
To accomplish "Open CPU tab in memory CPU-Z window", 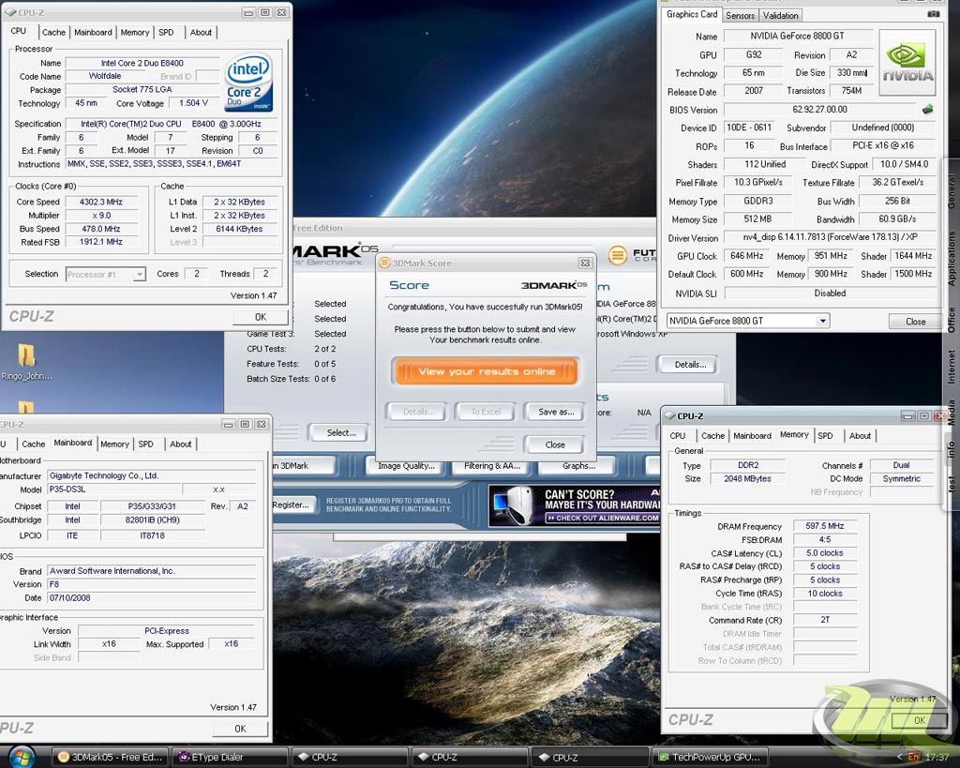I will 678,436.
